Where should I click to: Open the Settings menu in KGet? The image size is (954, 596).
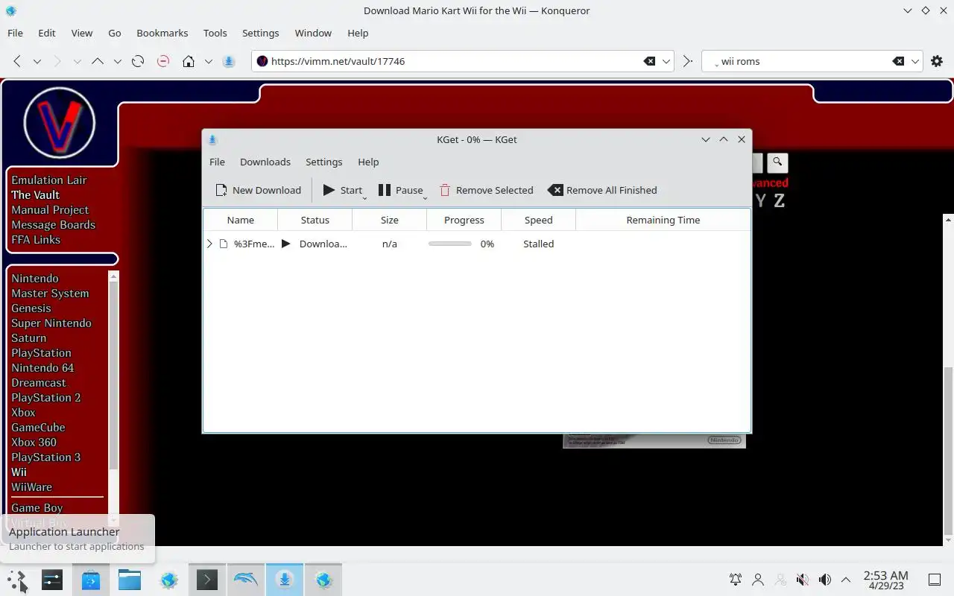(323, 162)
